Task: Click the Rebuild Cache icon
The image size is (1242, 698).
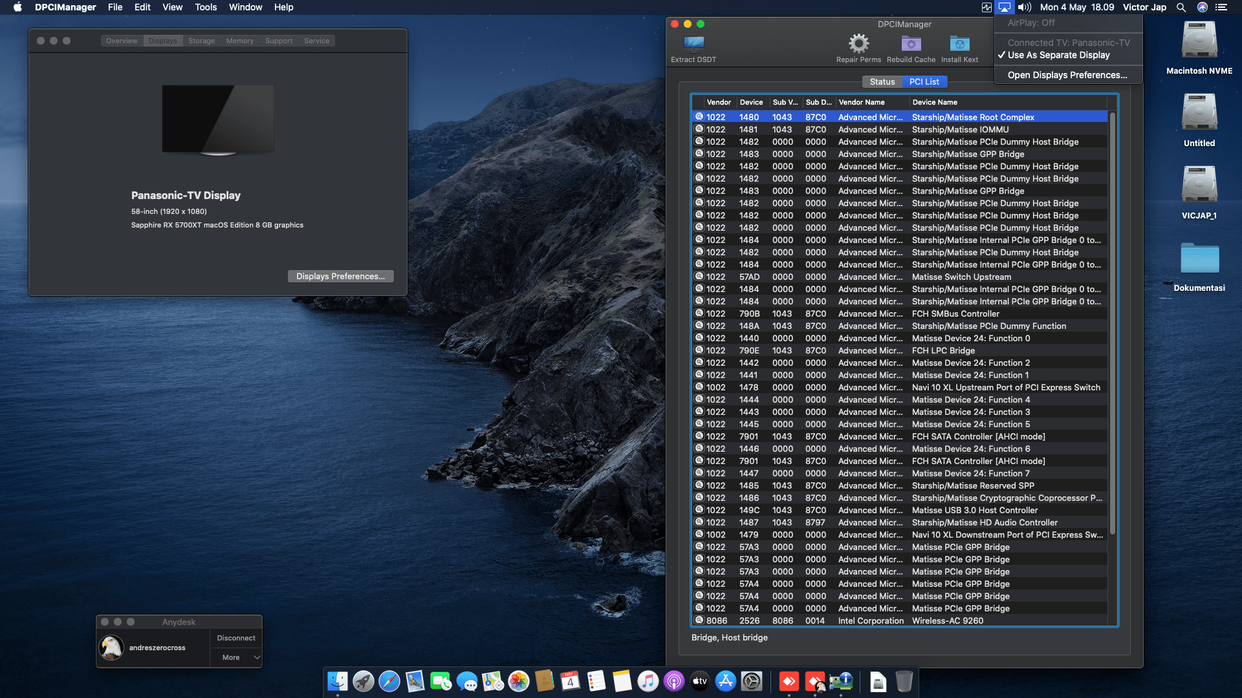Action: pos(911,44)
